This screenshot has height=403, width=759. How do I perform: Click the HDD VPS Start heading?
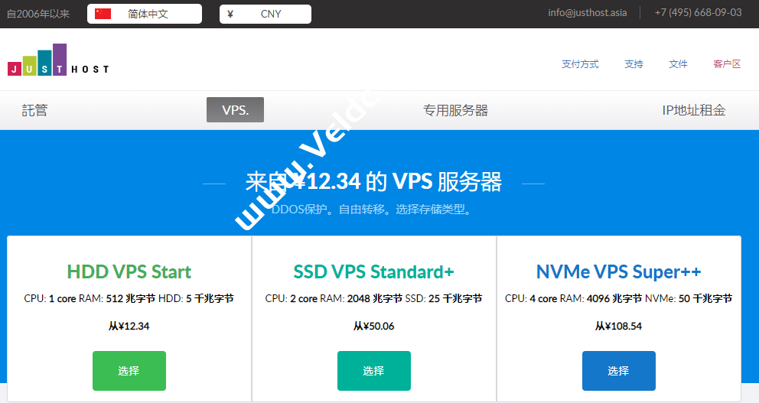(129, 272)
